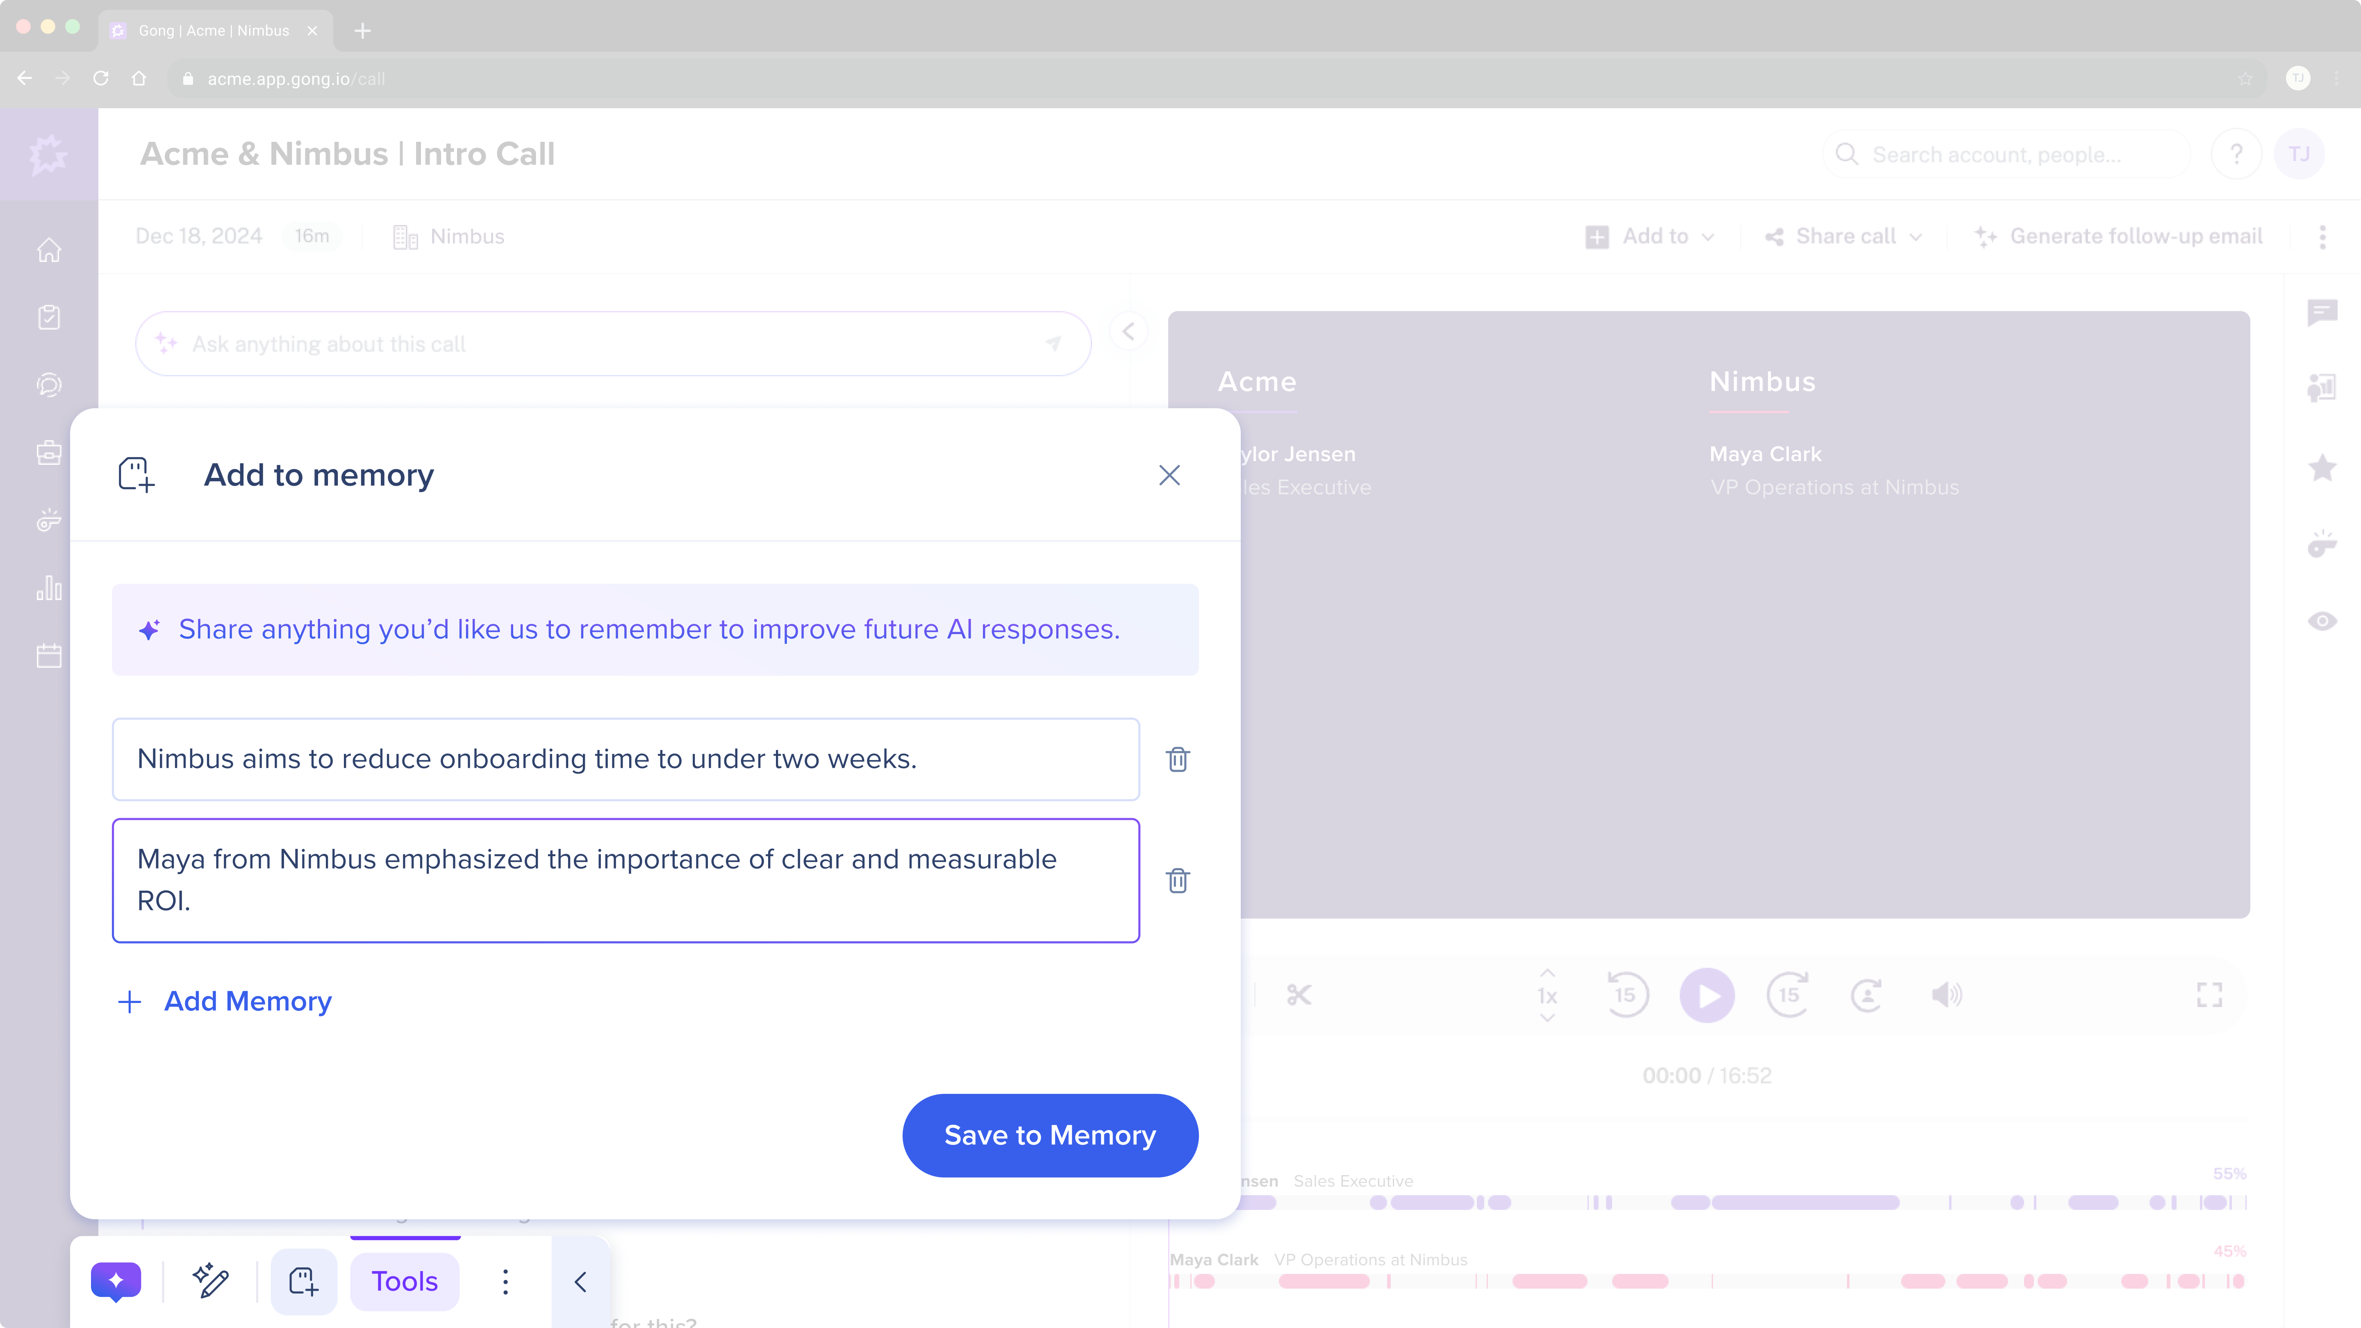Viewport: 2361px width, 1328px height.
Task: Open calendar icon in sidebar
Action: point(49,655)
